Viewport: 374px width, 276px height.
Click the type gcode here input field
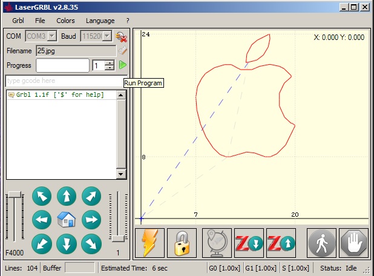pyautogui.click(x=64, y=81)
